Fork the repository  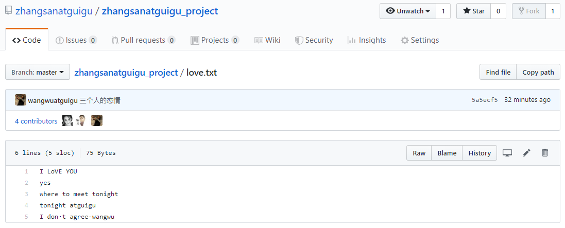pos(529,11)
